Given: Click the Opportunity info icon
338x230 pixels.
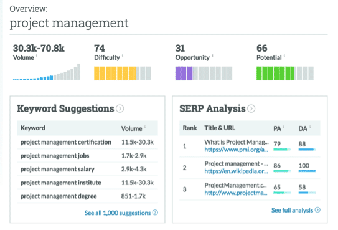Looking at the screenshot, I should click(x=212, y=56).
